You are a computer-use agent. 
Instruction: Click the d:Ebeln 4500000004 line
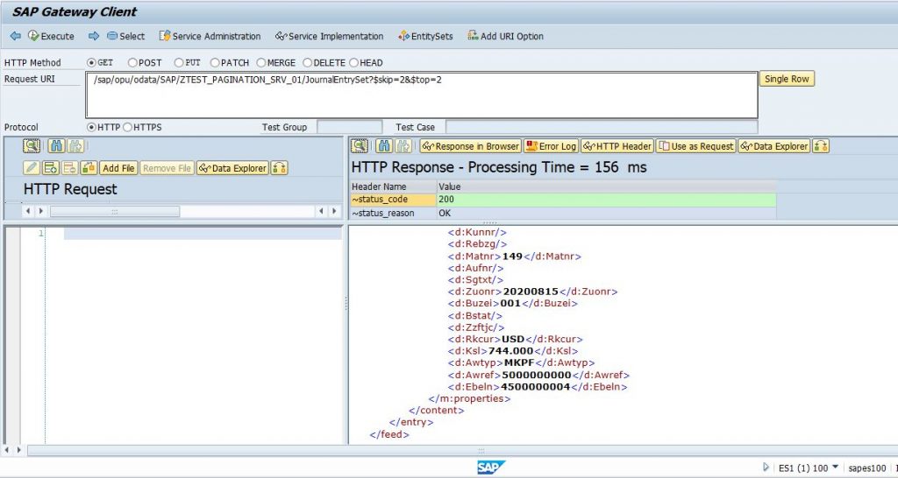(x=538, y=387)
